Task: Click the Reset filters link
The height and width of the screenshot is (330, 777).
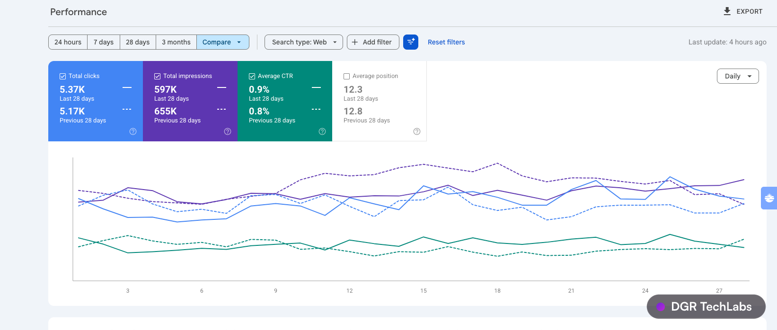Action: click(x=446, y=42)
